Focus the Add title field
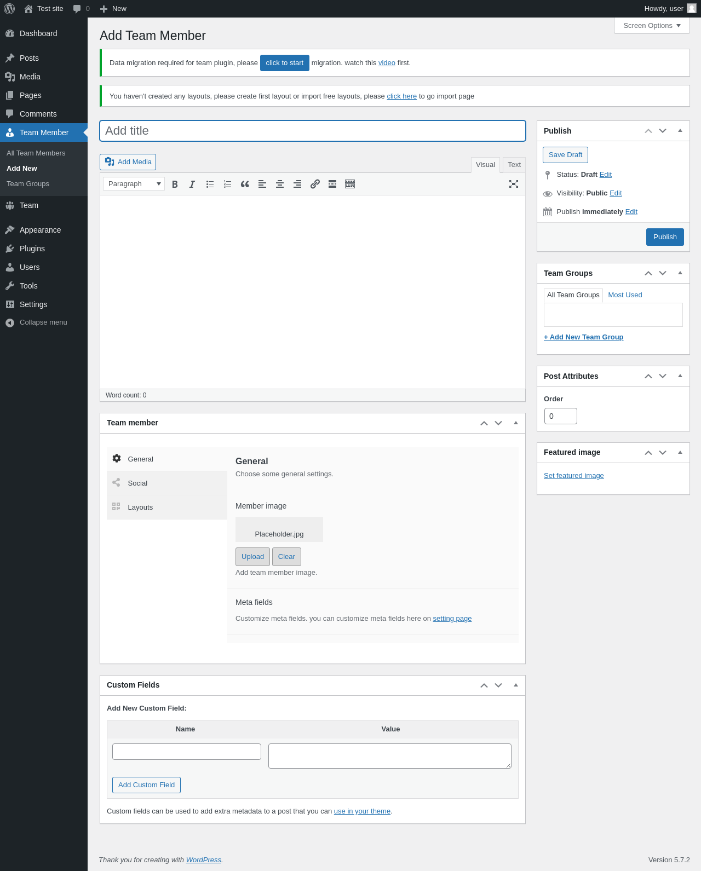701x871 pixels. (x=313, y=131)
